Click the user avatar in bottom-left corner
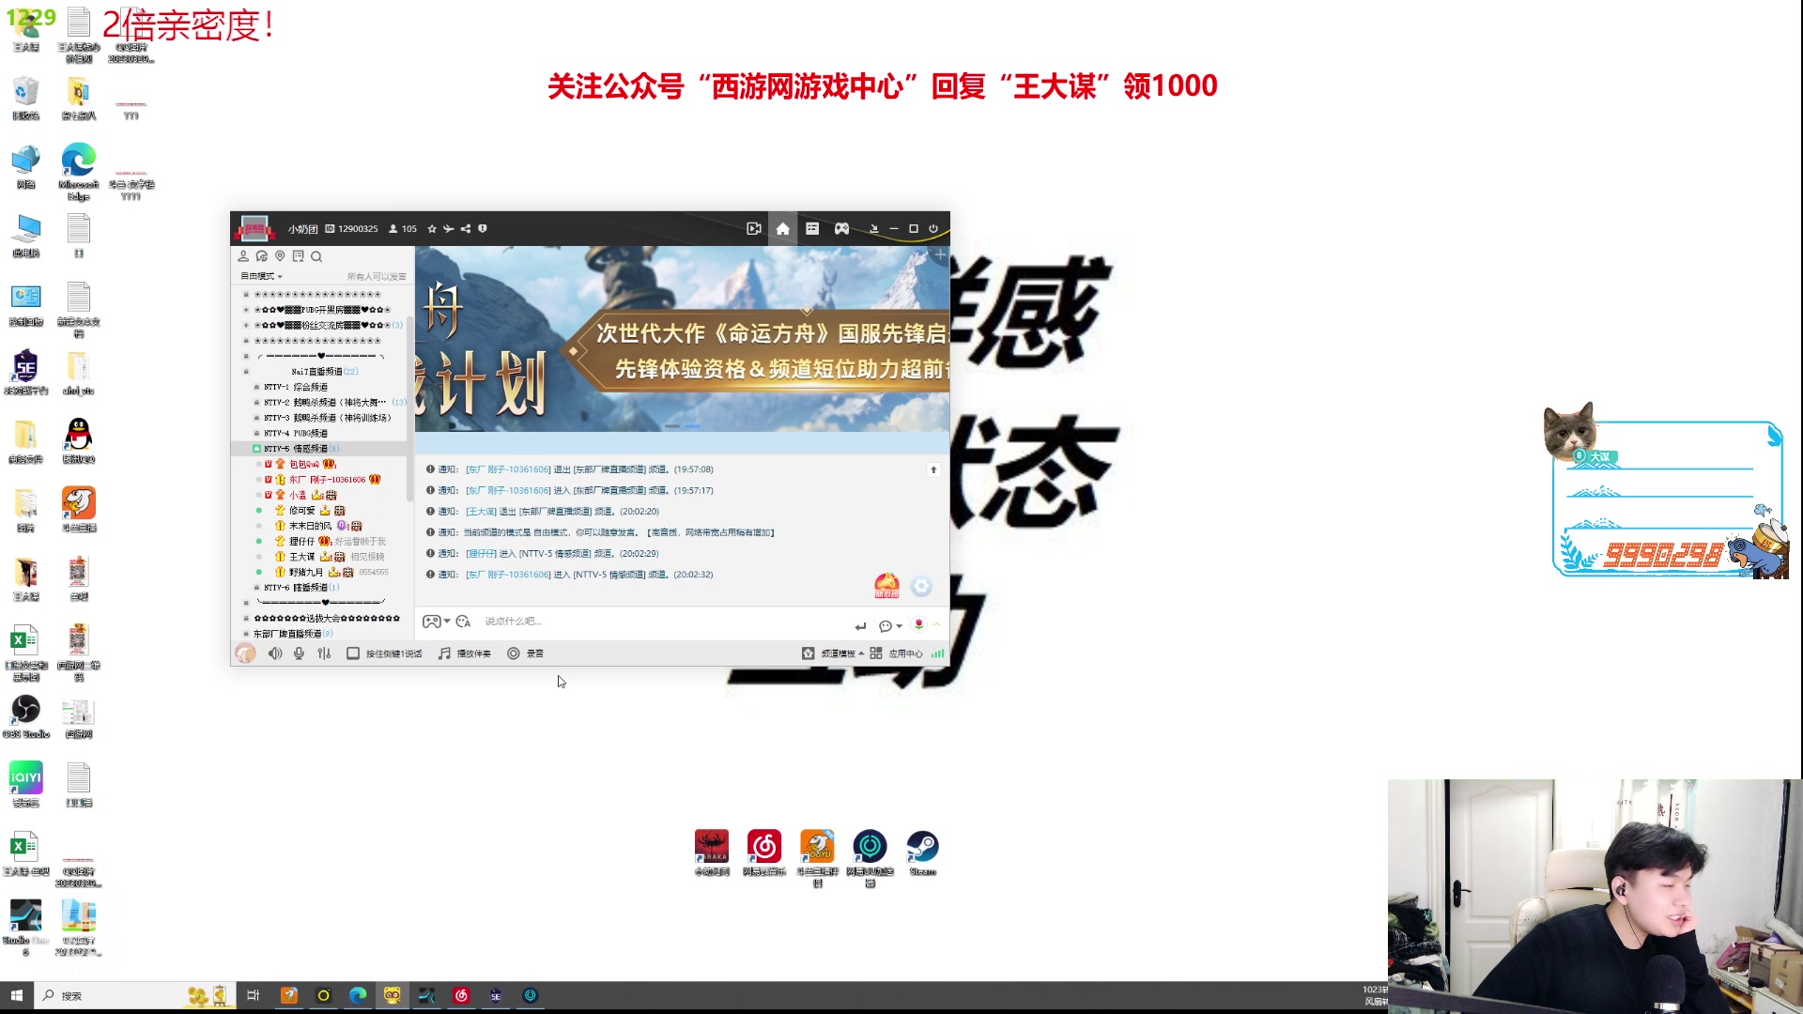Image resolution: width=1803 pixels, height=1014 pixels. pyautogui.click(x=245, y=653)
